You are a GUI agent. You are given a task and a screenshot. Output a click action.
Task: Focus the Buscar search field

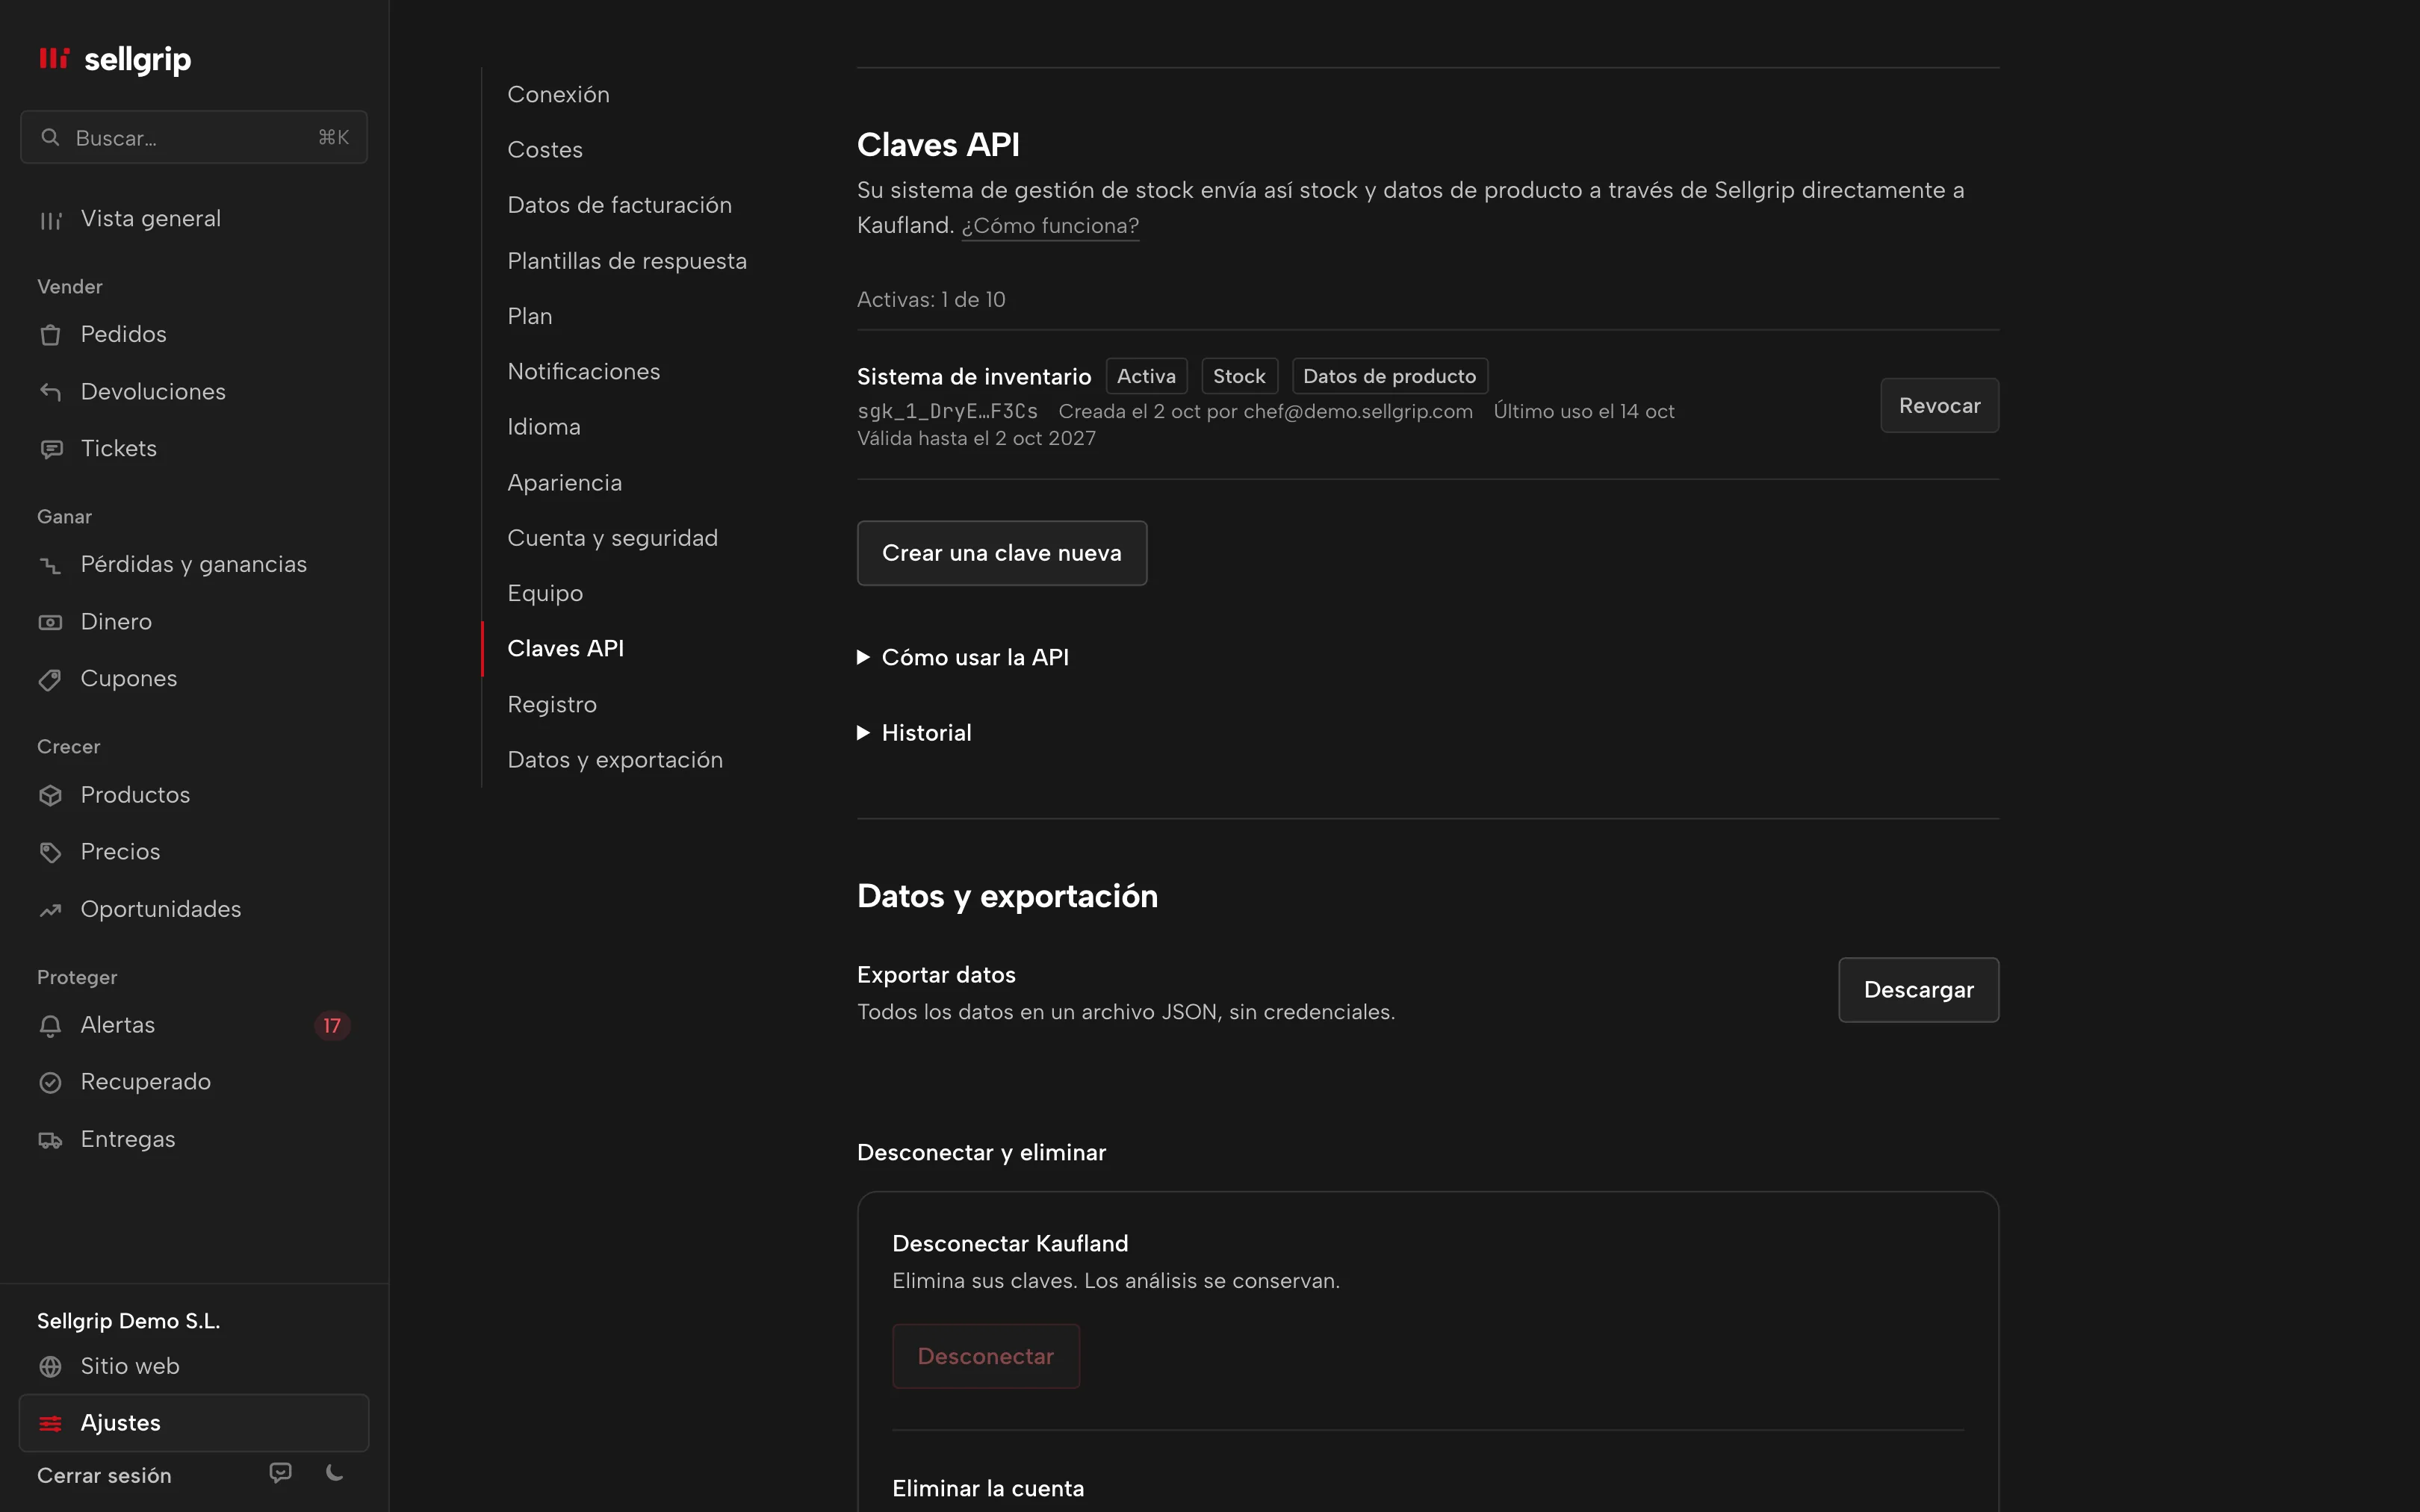(194, 137)
